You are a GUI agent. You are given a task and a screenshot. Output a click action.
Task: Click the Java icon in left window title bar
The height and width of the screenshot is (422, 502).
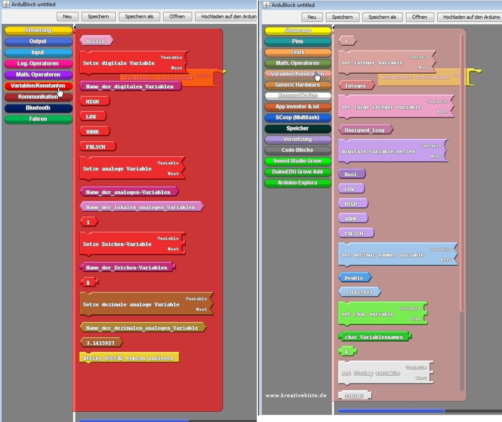(6, 4)
